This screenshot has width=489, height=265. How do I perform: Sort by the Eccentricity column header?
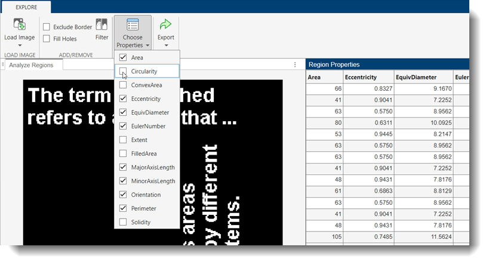click(x=368, y=77)
